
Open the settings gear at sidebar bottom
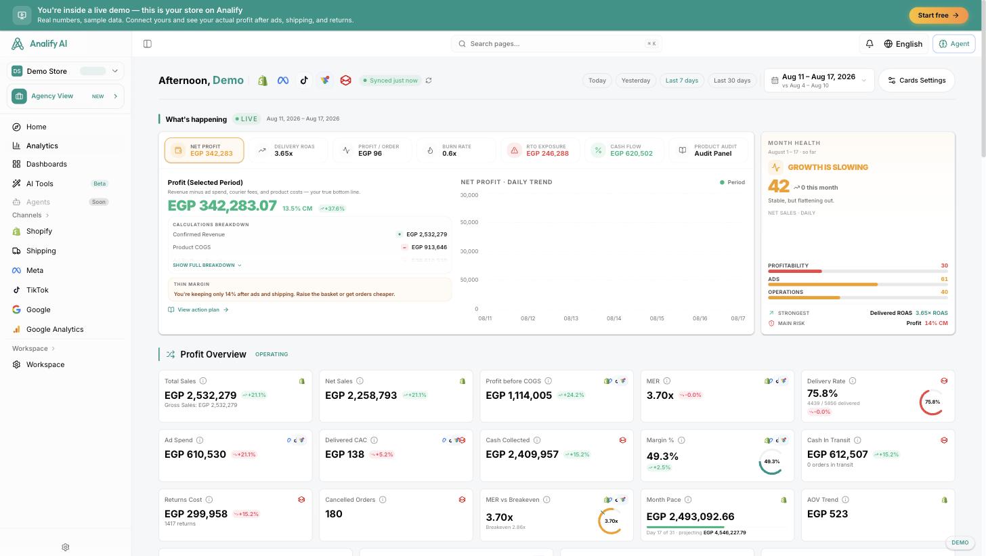click(x=66, y=547)
